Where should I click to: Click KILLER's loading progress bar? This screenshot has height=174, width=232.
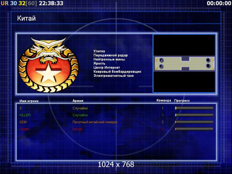[194, 115]
